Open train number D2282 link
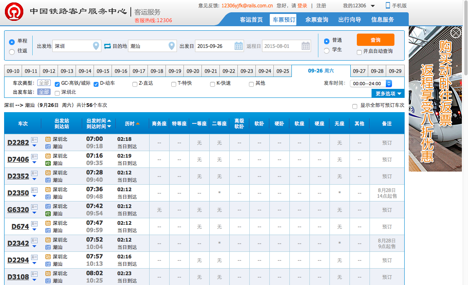 [18, 142]
